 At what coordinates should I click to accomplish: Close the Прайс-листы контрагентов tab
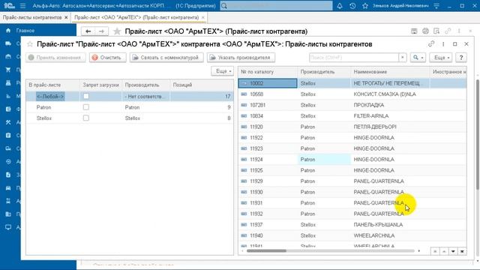[x=66, y=18]
